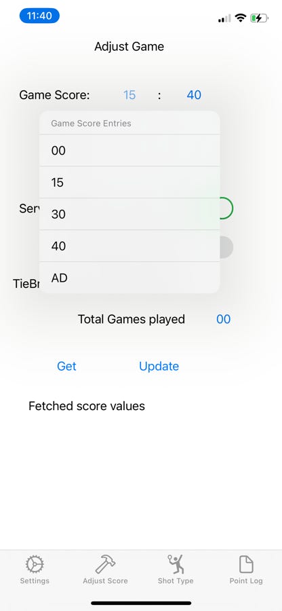This screenshot has height=611, width=282.
Task: Toggle the gray switch below Serve
Action: tap(226, 247)
